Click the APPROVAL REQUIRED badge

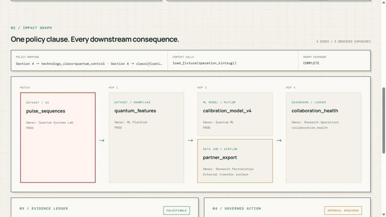pos(343,210)
